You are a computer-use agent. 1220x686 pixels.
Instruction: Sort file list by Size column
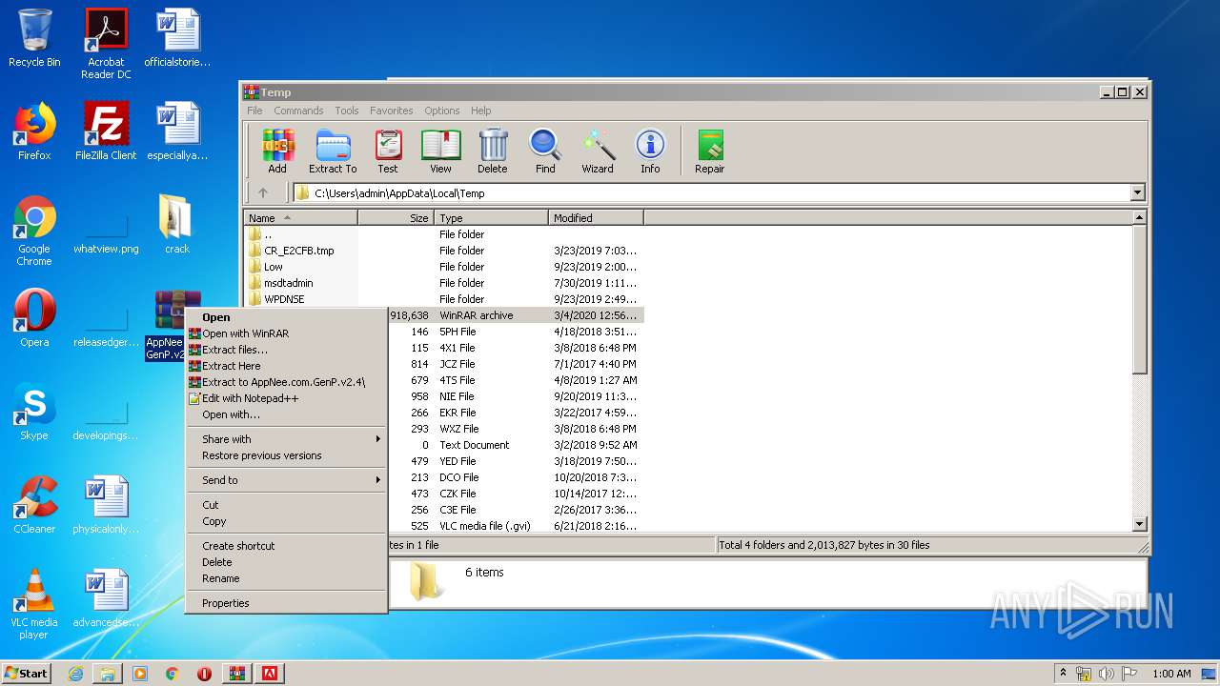(x=396, y=218)
